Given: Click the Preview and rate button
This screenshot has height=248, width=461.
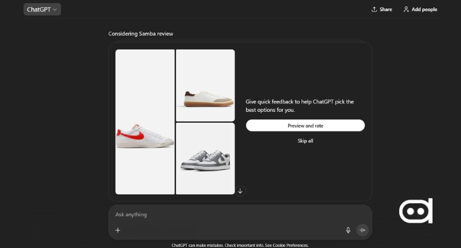Looking at the screenshot, I should click(305, 125).
